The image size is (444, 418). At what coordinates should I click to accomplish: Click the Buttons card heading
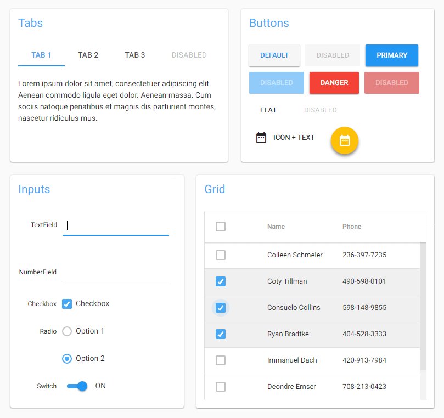(x=269, y=23)
